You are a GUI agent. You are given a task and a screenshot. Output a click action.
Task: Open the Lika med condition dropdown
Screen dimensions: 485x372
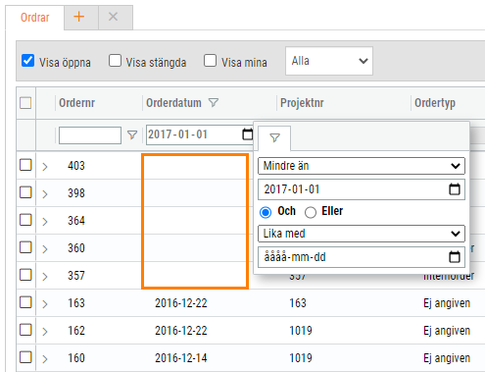(362, 234)
